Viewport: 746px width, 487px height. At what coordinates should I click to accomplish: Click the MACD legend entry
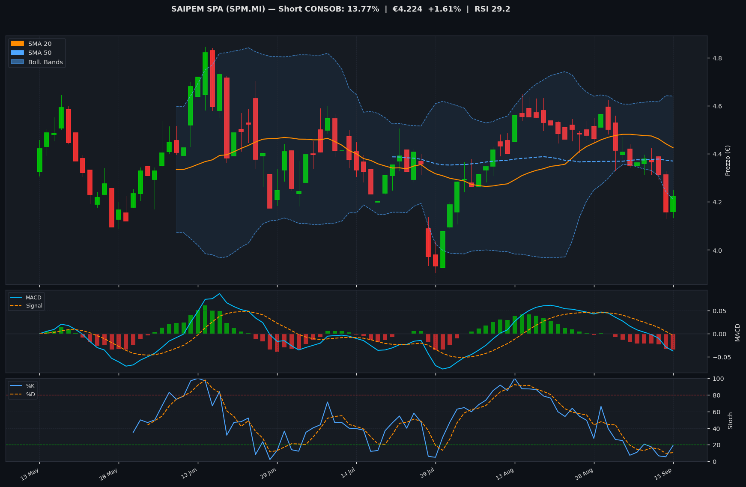(26, 298)
